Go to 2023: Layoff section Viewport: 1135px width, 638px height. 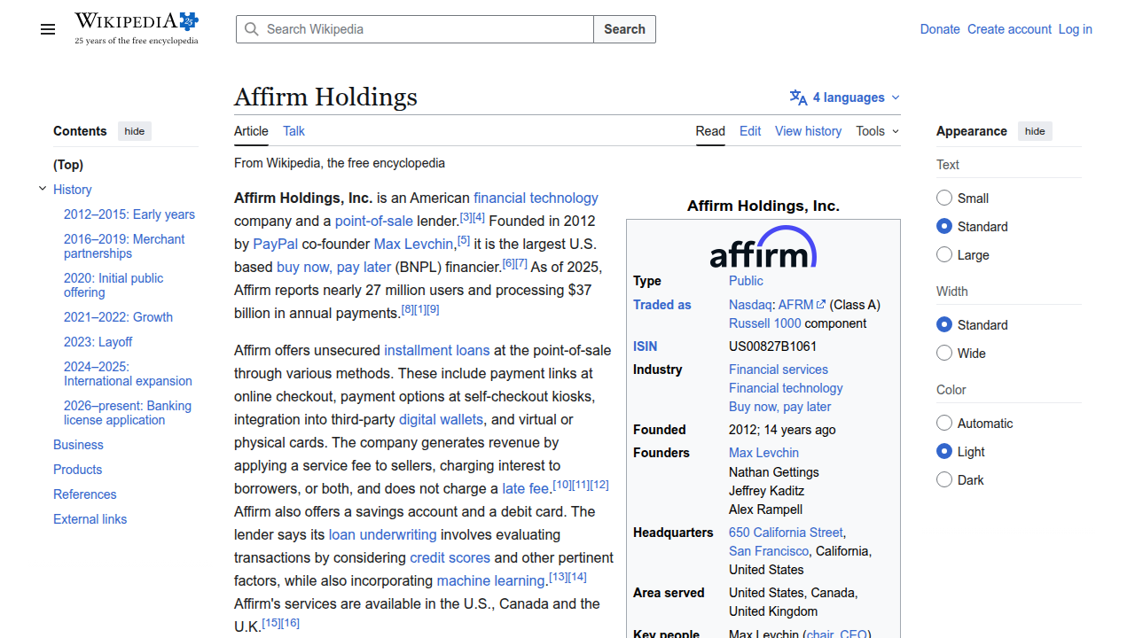(98, 342)
